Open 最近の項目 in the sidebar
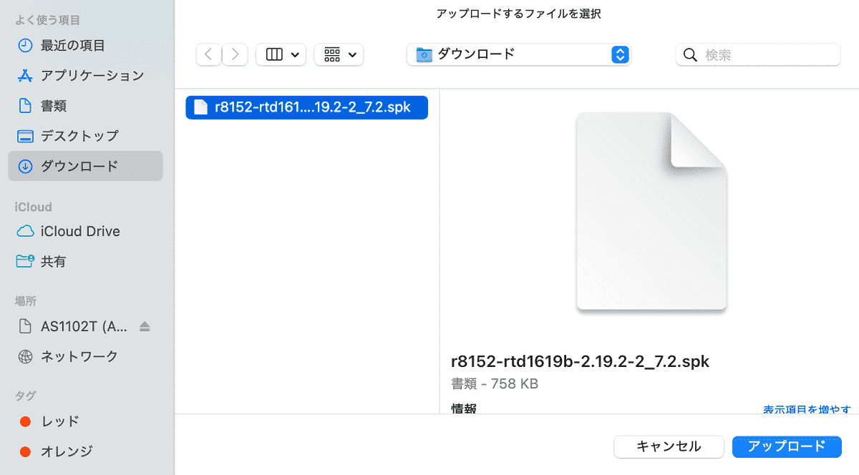 86,45
